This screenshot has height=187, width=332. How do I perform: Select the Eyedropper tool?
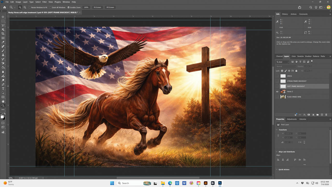(x=3, y=42)
